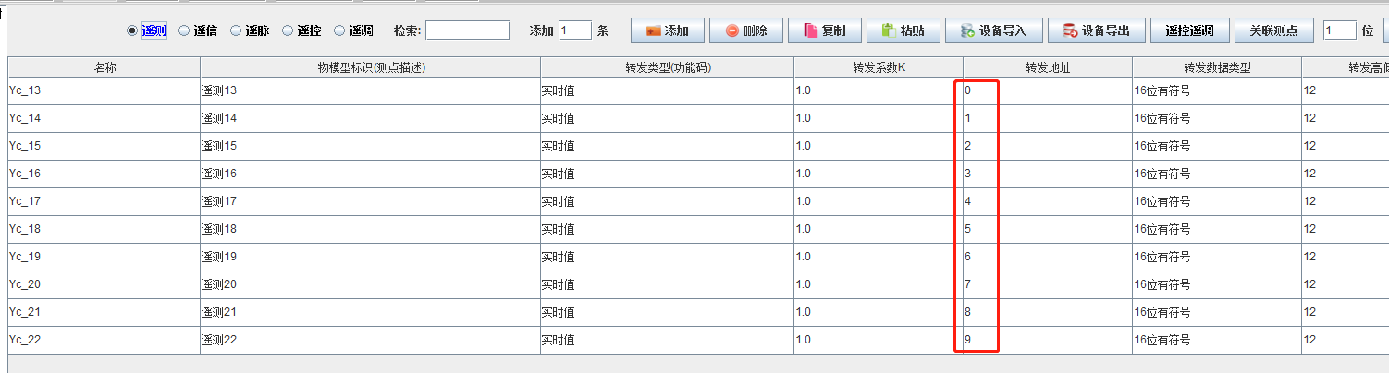Click 16位有符号 in the Yc_15 row

point(1217,146)
